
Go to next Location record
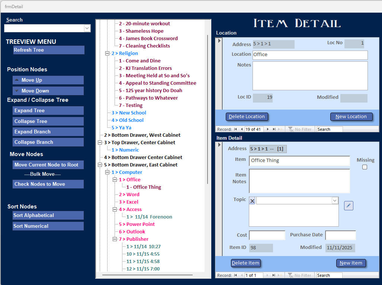pyautogui.click(x=268, y=129)
